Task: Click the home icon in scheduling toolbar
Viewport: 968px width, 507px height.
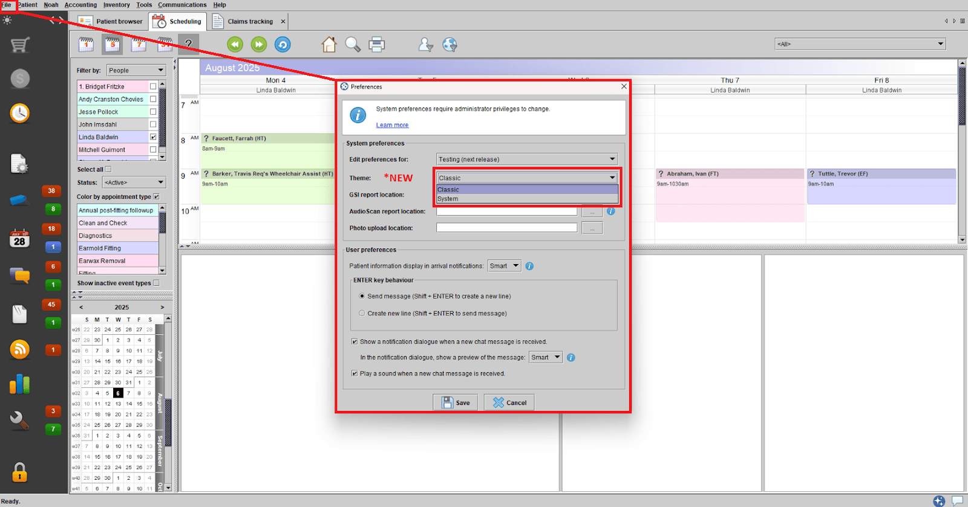Action: [329, 45]
